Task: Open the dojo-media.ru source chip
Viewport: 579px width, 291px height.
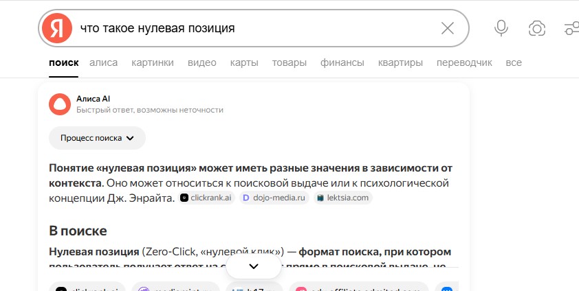Action: (274, 198)
